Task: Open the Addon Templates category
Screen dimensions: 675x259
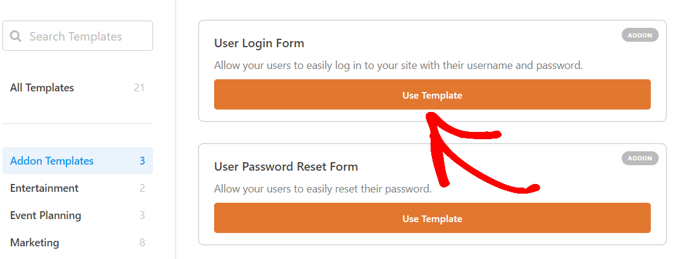Action: (x=52, y=161)
